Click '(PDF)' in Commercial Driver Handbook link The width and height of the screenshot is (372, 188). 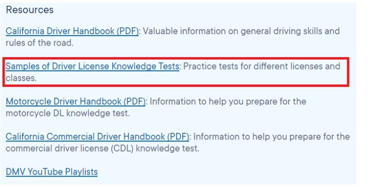178,137
